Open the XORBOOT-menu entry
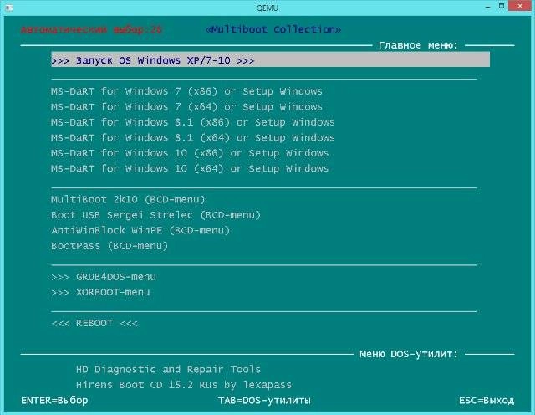This screenshot has width=535, height=415. point(100,292)
